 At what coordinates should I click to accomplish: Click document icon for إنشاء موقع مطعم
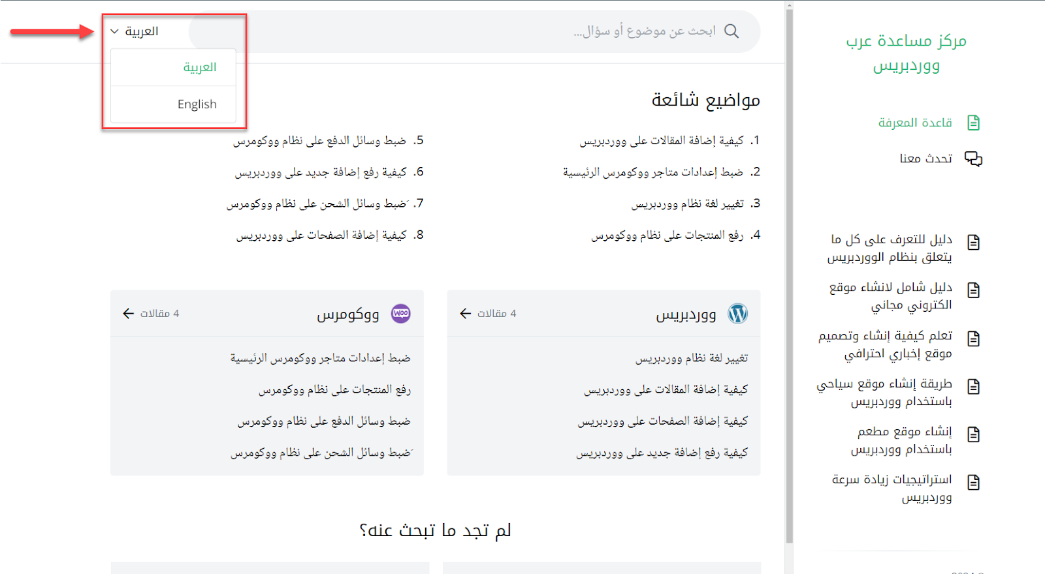(x=973, y=434)
